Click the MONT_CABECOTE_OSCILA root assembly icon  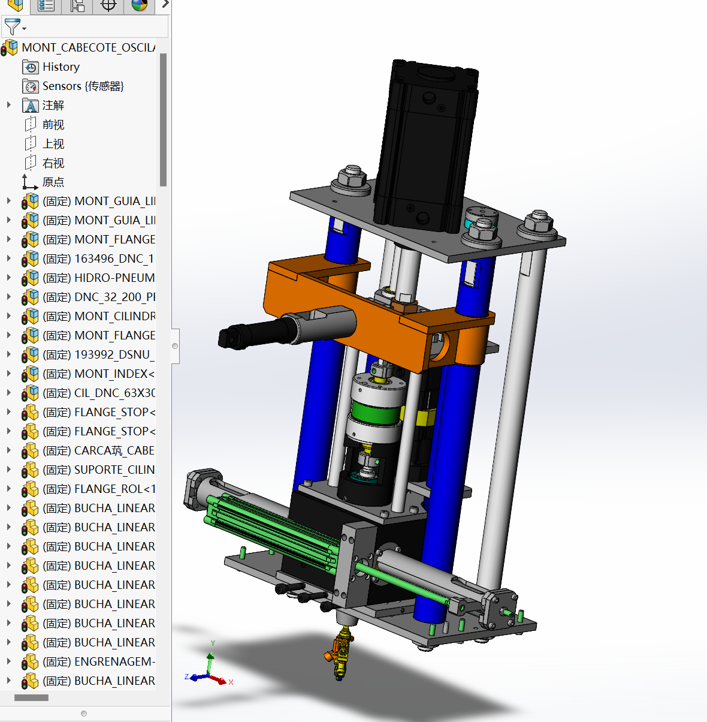click(x=10, y=47)
